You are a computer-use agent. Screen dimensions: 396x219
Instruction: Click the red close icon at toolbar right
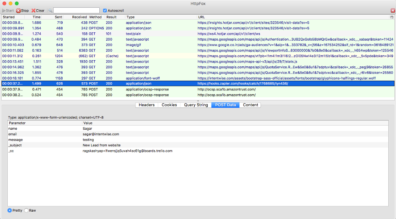point(393,10)
